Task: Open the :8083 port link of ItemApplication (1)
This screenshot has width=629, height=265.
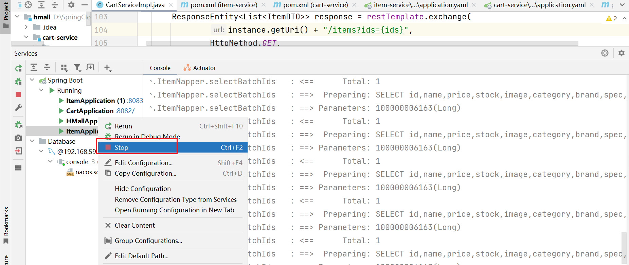Action: point(135,101)
